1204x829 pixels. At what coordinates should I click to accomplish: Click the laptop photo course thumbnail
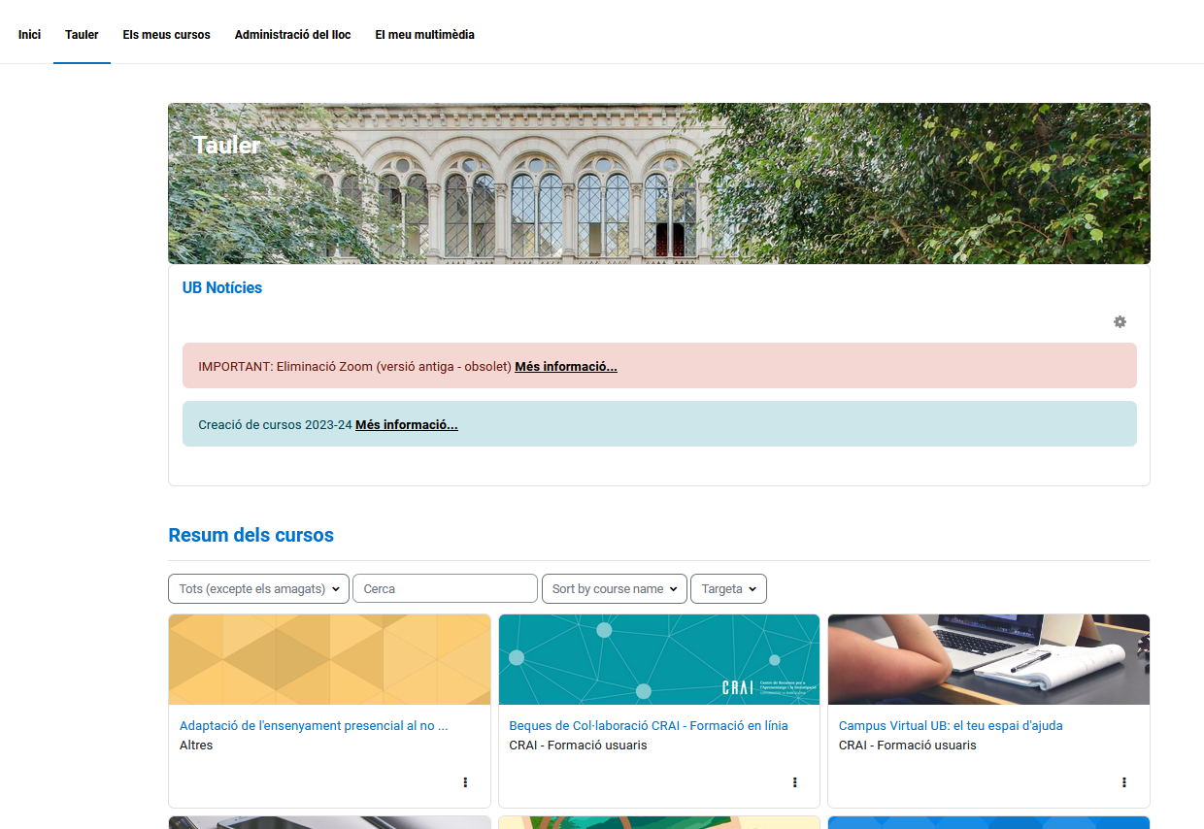(987, 659)
